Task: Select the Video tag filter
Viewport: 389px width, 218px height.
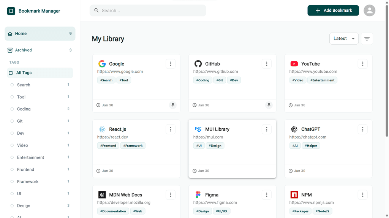Action: (x=22, y=145)
